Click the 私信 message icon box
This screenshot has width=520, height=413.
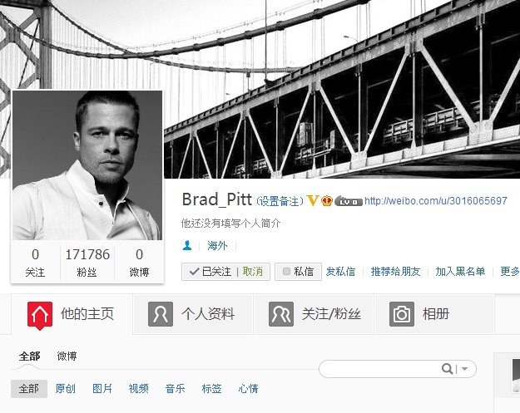pos(286,272)
